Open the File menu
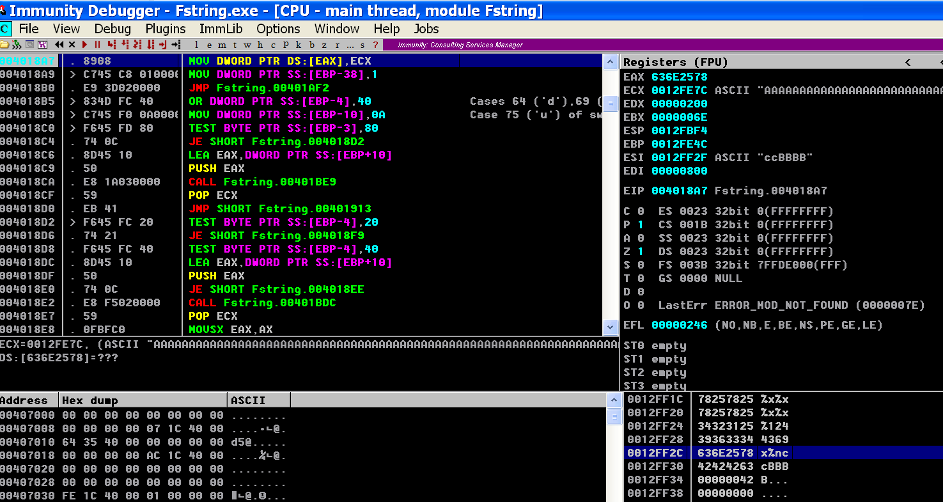Viewport: 943px width, 502px height. (x=29, y=29)
